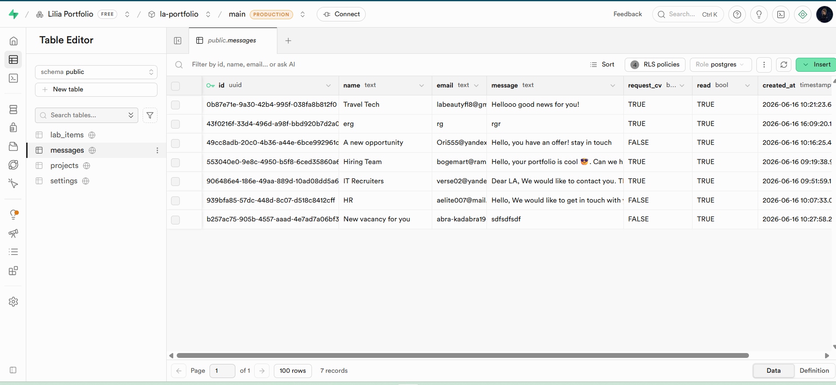Open the Logs list icon
836x385 pixels.
[14, 252]
